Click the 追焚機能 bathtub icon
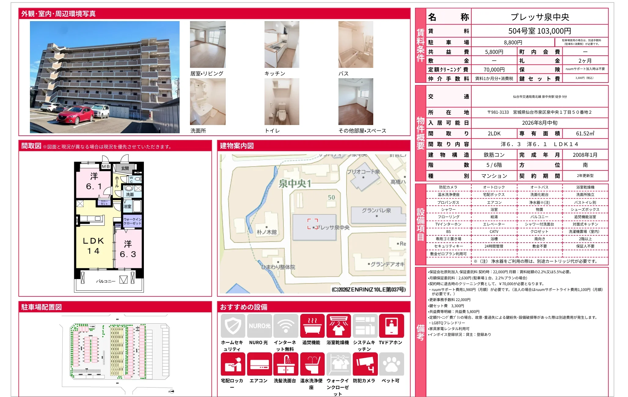628x397 pixels. [x=312, y=325]
